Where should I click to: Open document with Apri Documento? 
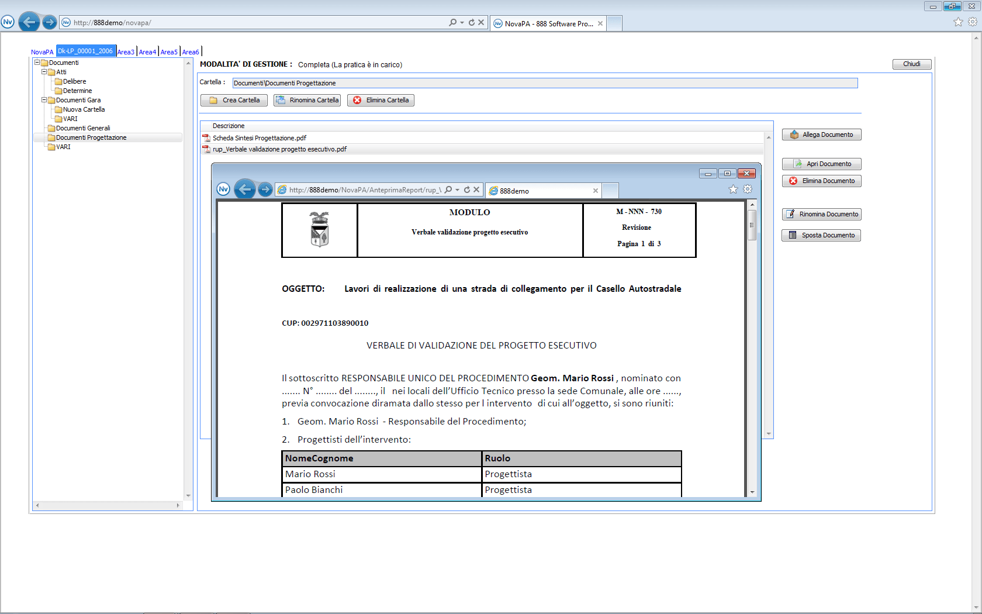click(821, 164)
